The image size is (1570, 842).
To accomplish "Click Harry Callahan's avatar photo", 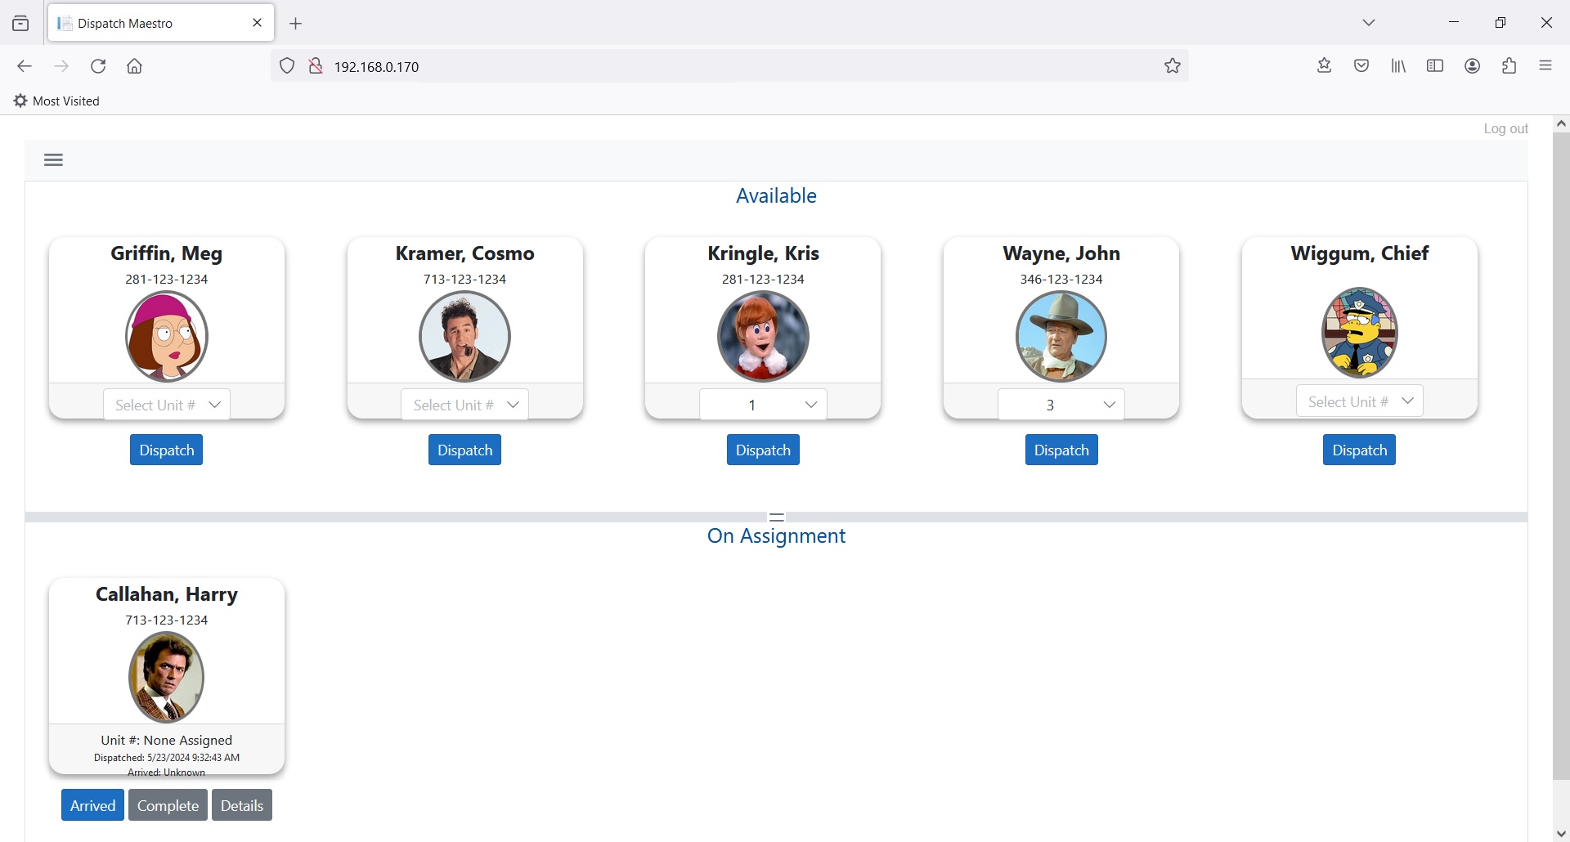I will [x=167, y=677].
